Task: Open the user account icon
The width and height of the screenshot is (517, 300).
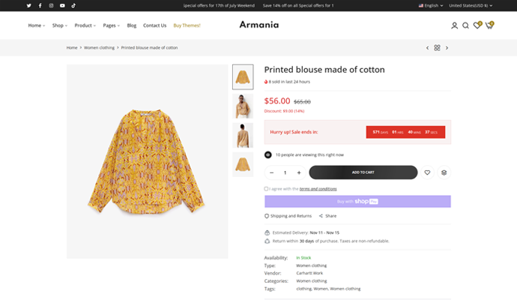Action: click(454, 25)
